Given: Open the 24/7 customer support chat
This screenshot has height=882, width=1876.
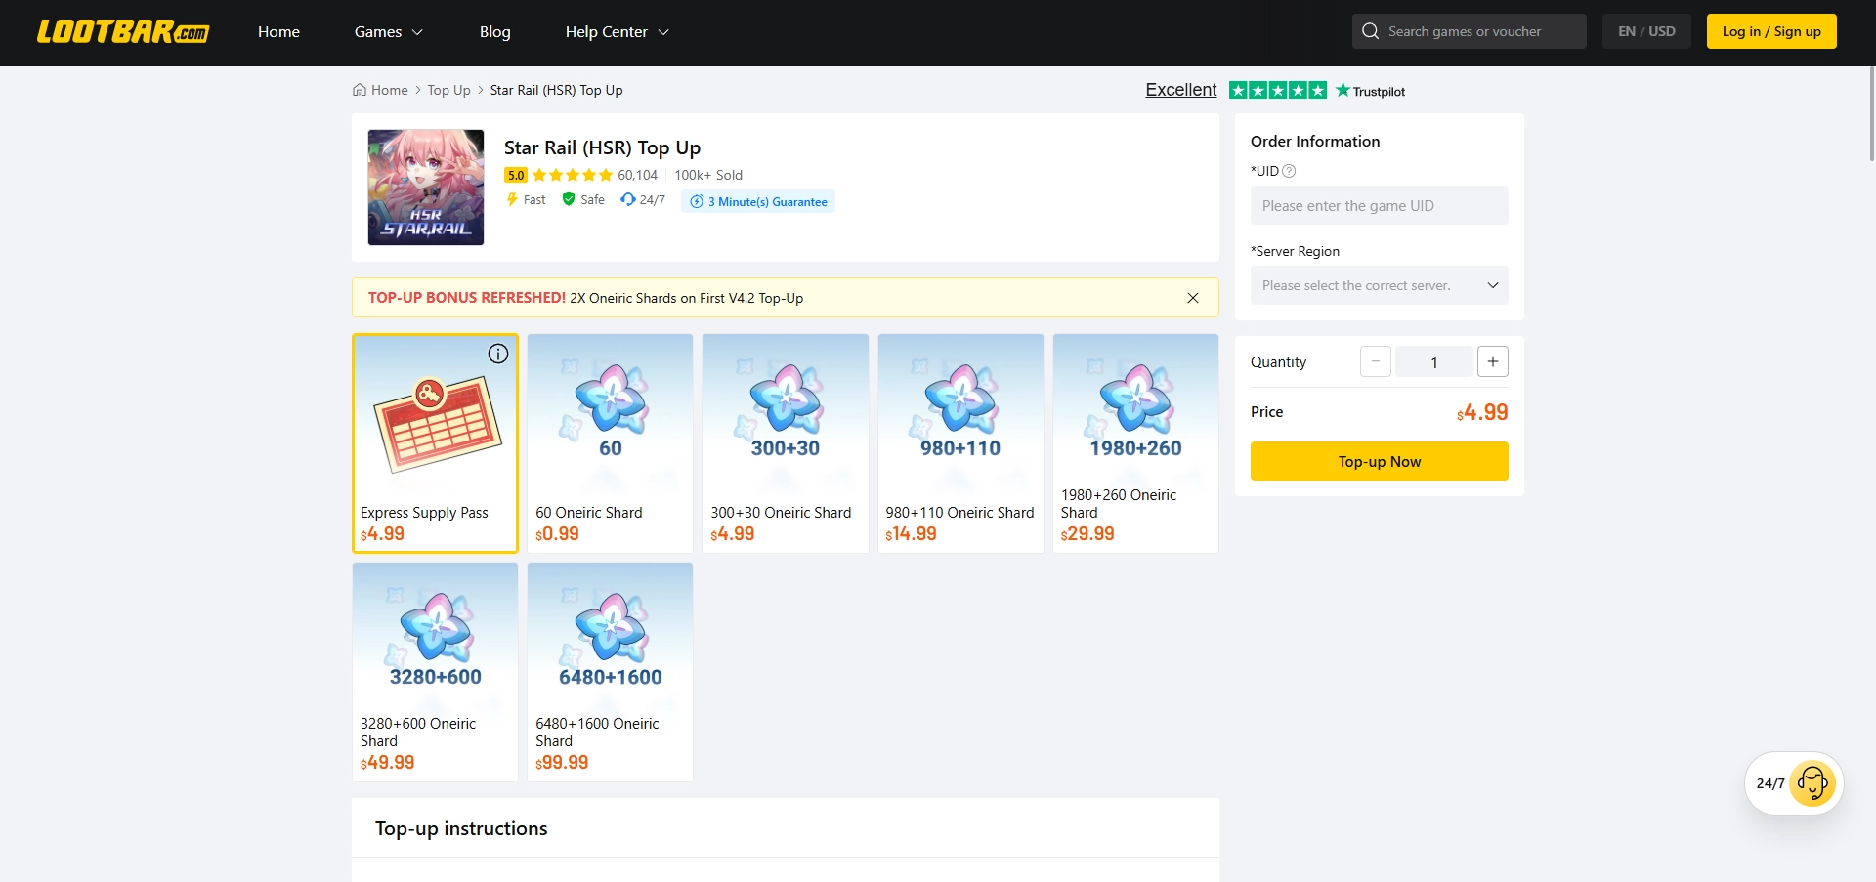Looking at the screenshot, I should click(1794, 783).
